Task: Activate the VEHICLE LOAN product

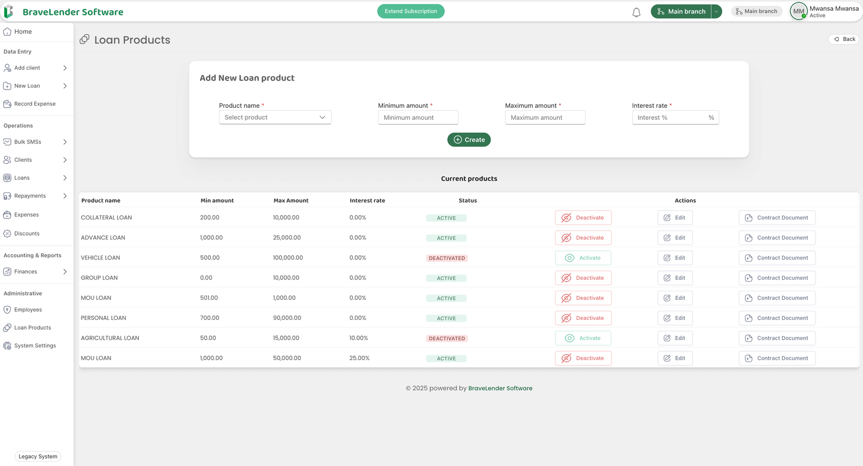Action: click(583, 258)
